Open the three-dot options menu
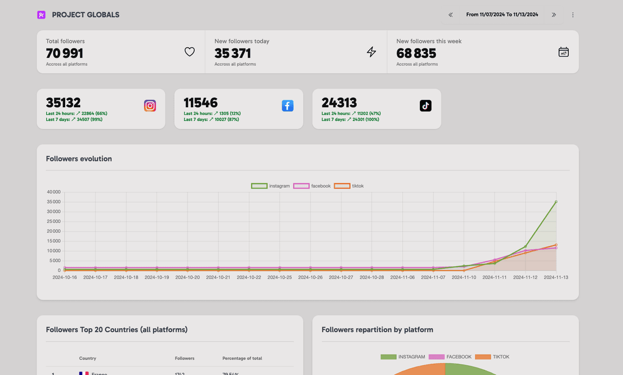Screen dimensions: 623x375 coord(573,15)
